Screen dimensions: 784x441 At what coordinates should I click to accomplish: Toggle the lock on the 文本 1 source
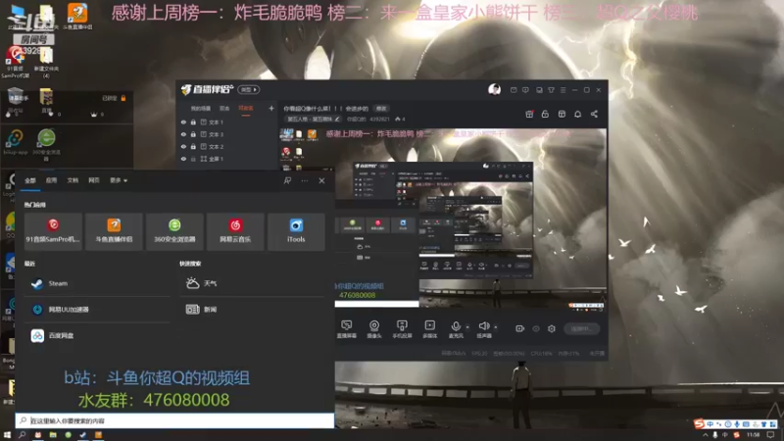click(x=193, y=122)
